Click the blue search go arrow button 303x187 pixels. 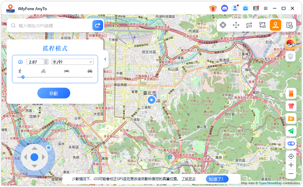(98, 25)
